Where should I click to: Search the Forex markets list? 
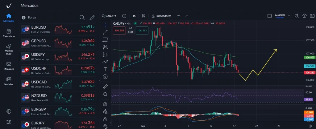pos(82,18)
